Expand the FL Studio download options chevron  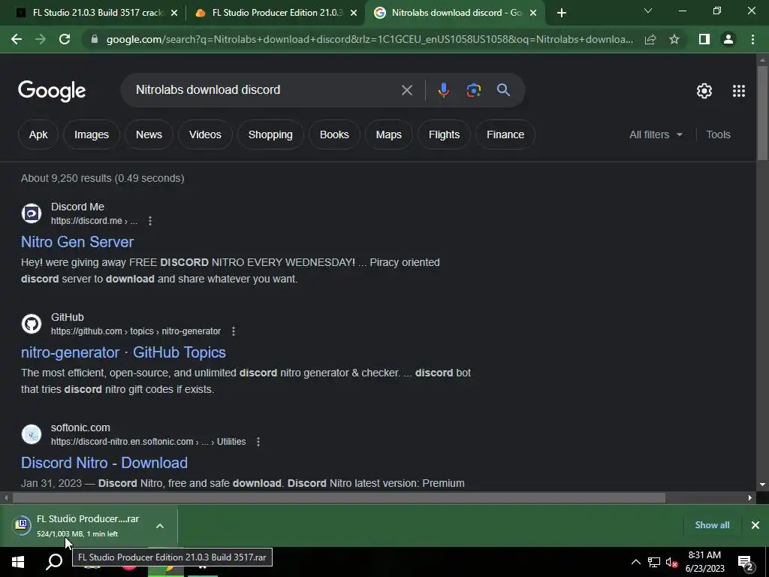click(160, 526)
